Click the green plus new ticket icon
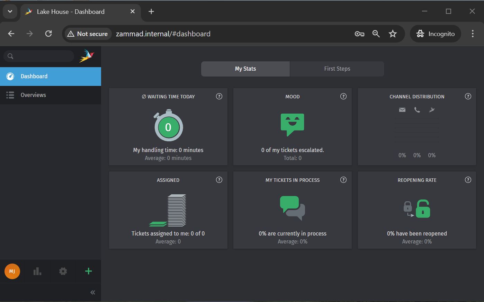This screenshot has width=484, height=302. coord(88,271)
